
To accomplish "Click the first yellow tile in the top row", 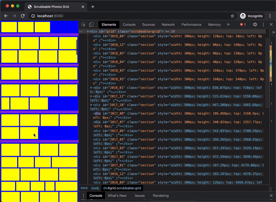I will pos(9,27).
